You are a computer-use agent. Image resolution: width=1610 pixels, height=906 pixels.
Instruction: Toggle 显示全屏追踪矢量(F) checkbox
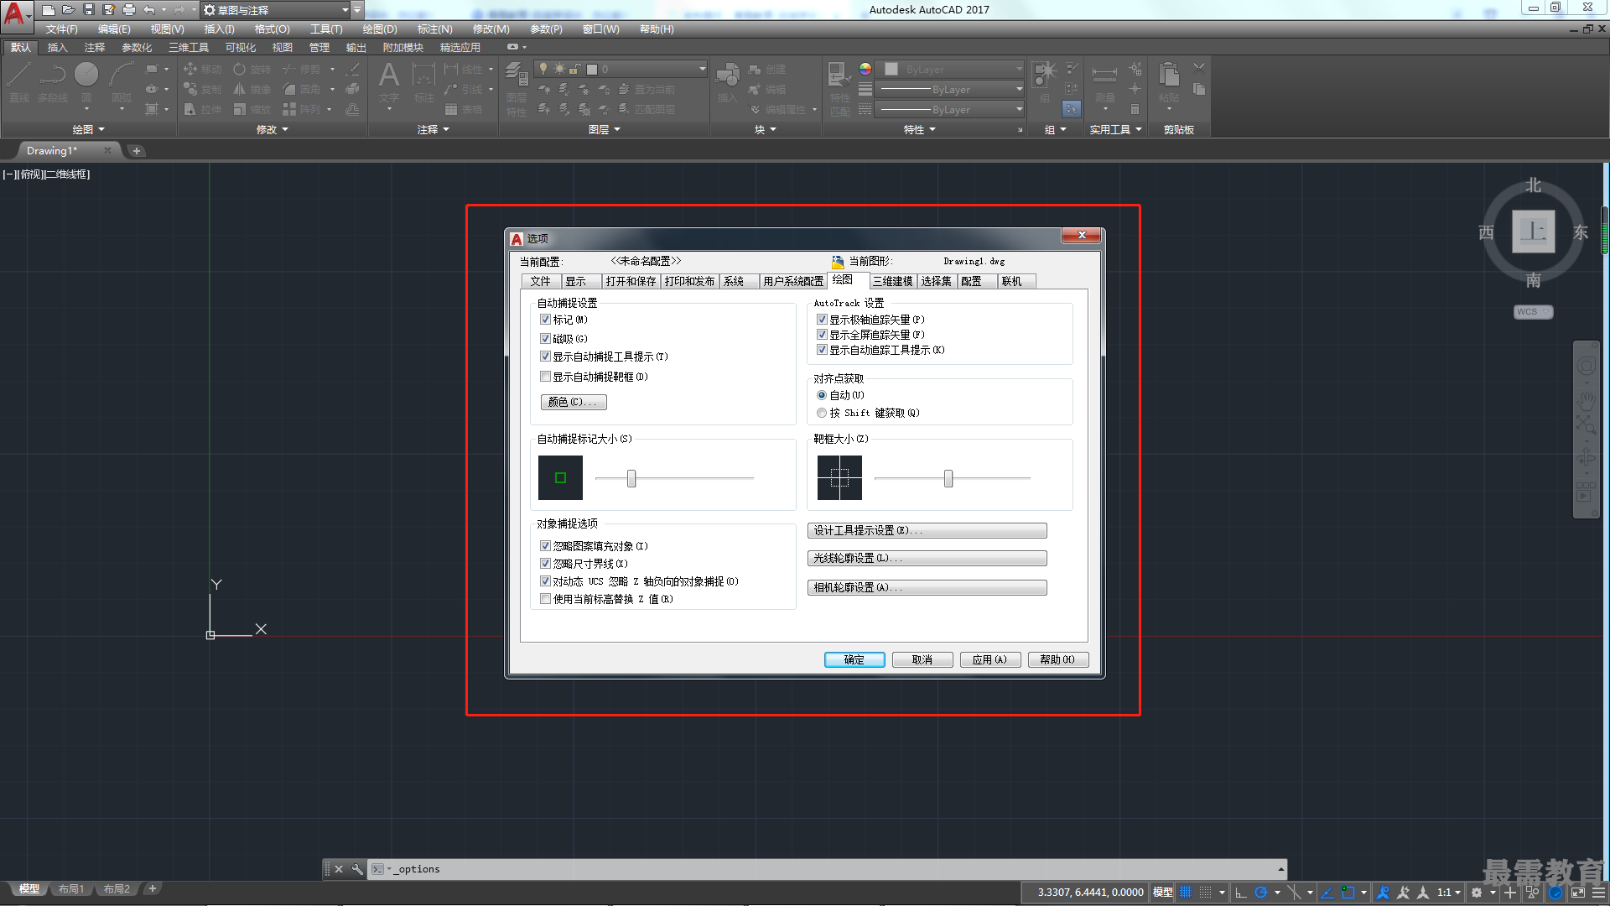point(822,335)
